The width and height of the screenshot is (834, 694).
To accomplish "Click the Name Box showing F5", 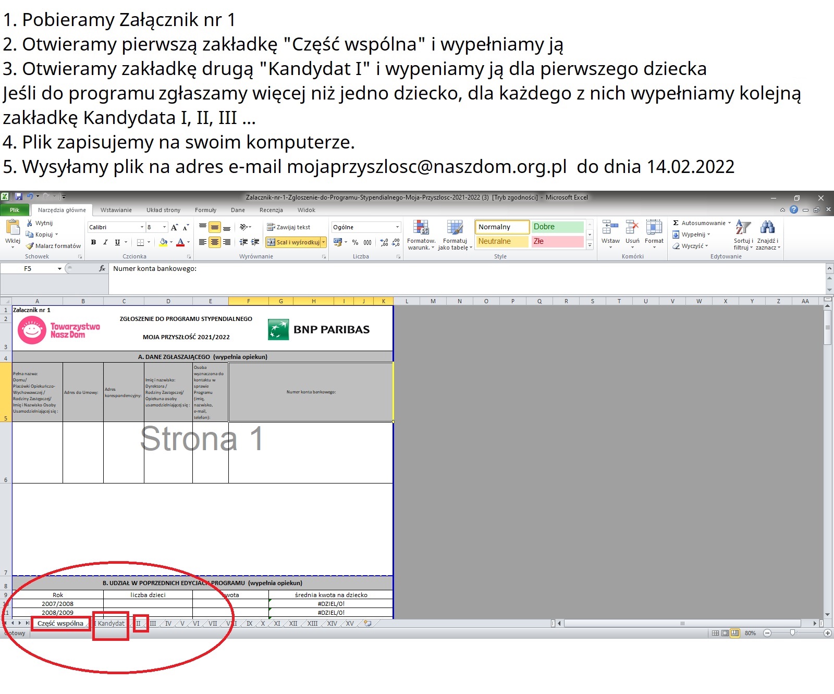I will (28, 268).
